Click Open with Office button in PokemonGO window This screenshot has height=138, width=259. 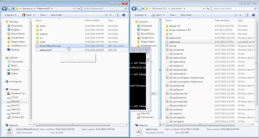[27, 15]
